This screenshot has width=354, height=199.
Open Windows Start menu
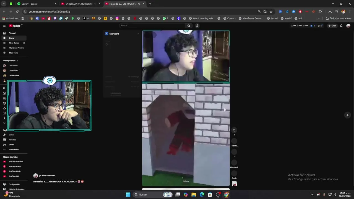pyautogui.click(x=128, y=195)
